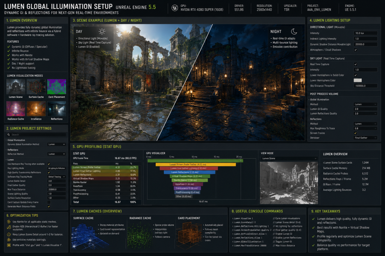385x256 pixels.
Task: Click the yellow Lumen Screen Probe Gather bar
Action: [196, 165]
